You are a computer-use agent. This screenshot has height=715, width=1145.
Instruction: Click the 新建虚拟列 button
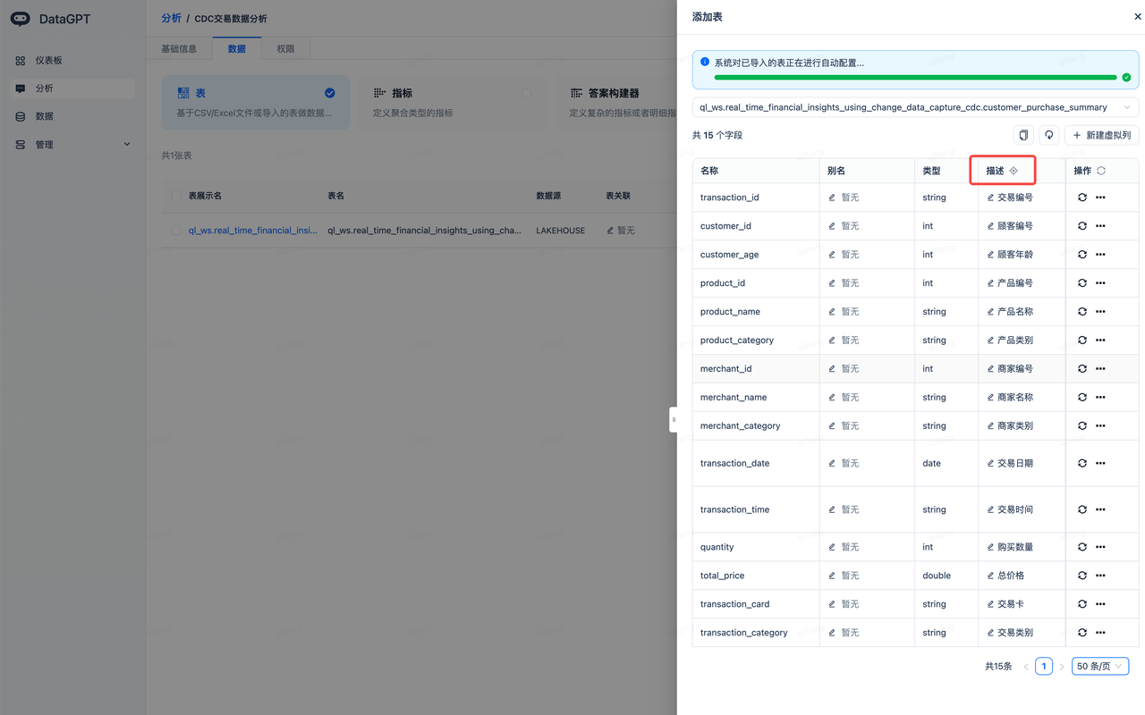click(x=1101, y=135)
